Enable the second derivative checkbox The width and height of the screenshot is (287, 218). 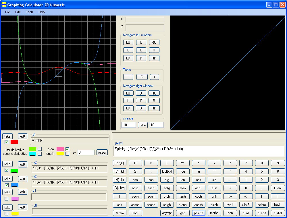40,154
